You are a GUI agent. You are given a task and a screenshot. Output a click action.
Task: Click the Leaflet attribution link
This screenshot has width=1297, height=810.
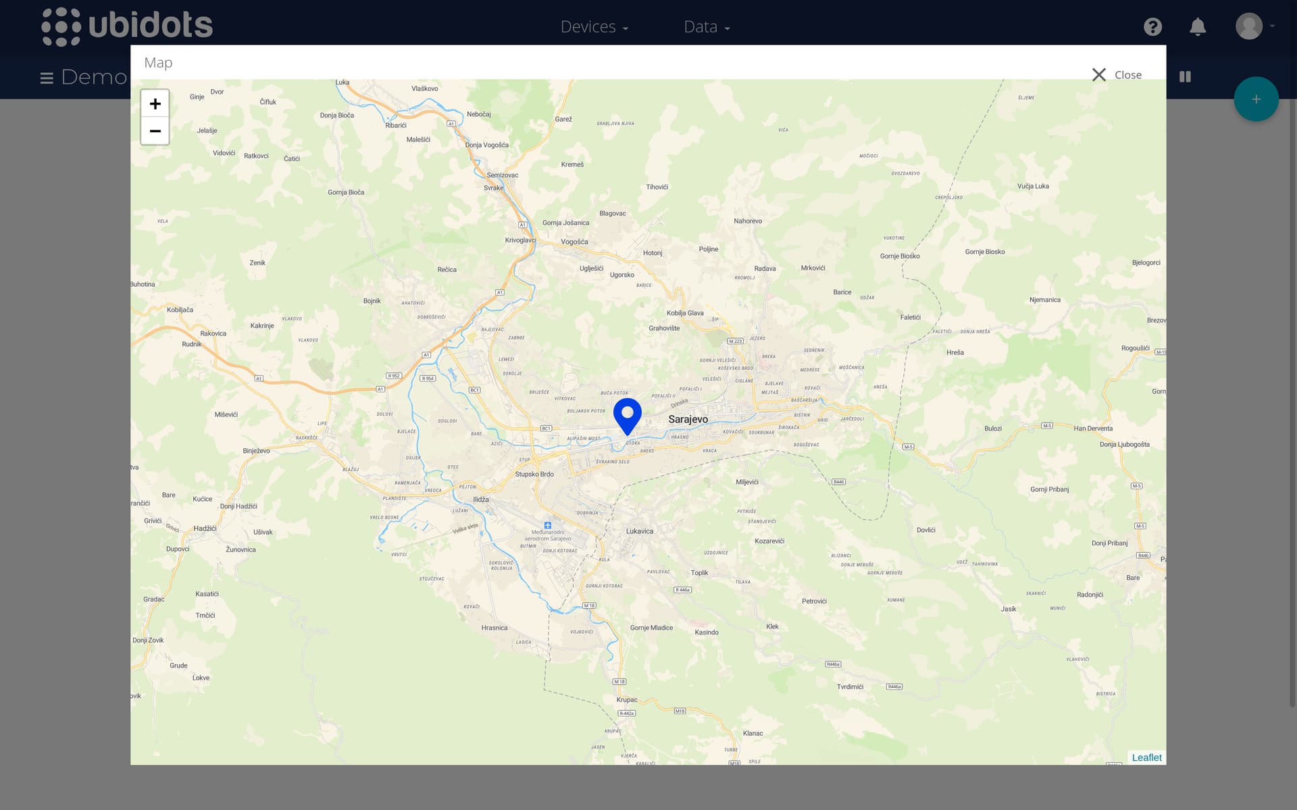pyautogui.click(x=1146, y=758)
